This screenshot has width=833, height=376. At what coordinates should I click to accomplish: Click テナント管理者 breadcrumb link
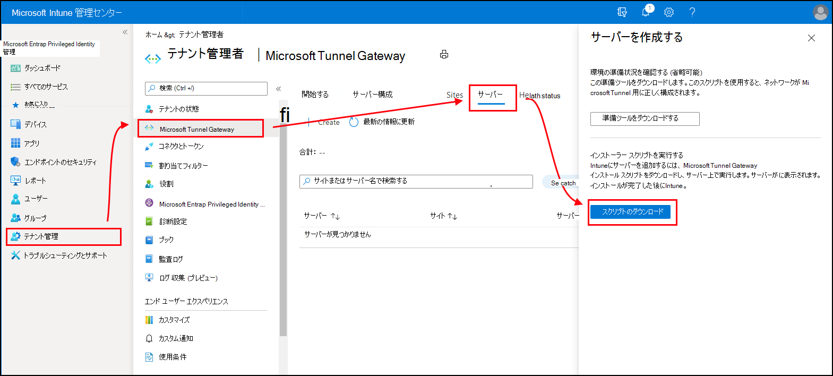coord(201,35)
